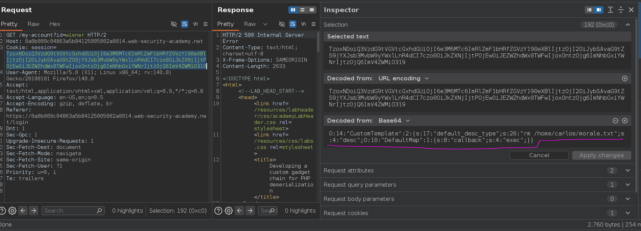Go to previous search match in Request

point(23,211)
